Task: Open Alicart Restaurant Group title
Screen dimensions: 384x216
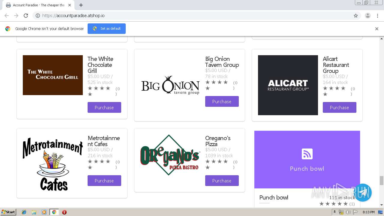Action: [x=336, y=65]
